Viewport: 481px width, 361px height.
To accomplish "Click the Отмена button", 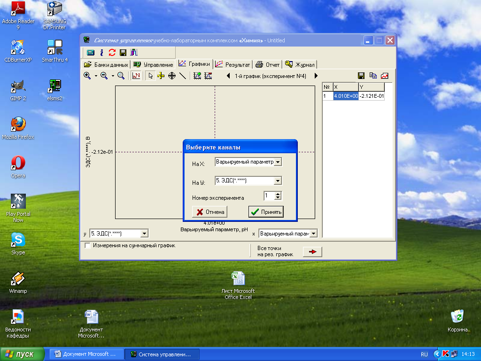I will [x=210, y=212].
